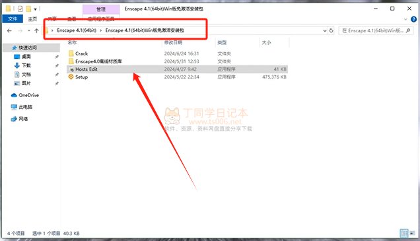Sort by the Name (名称) column header
Viewport: 420px width, 241px height.
[73, 42]
